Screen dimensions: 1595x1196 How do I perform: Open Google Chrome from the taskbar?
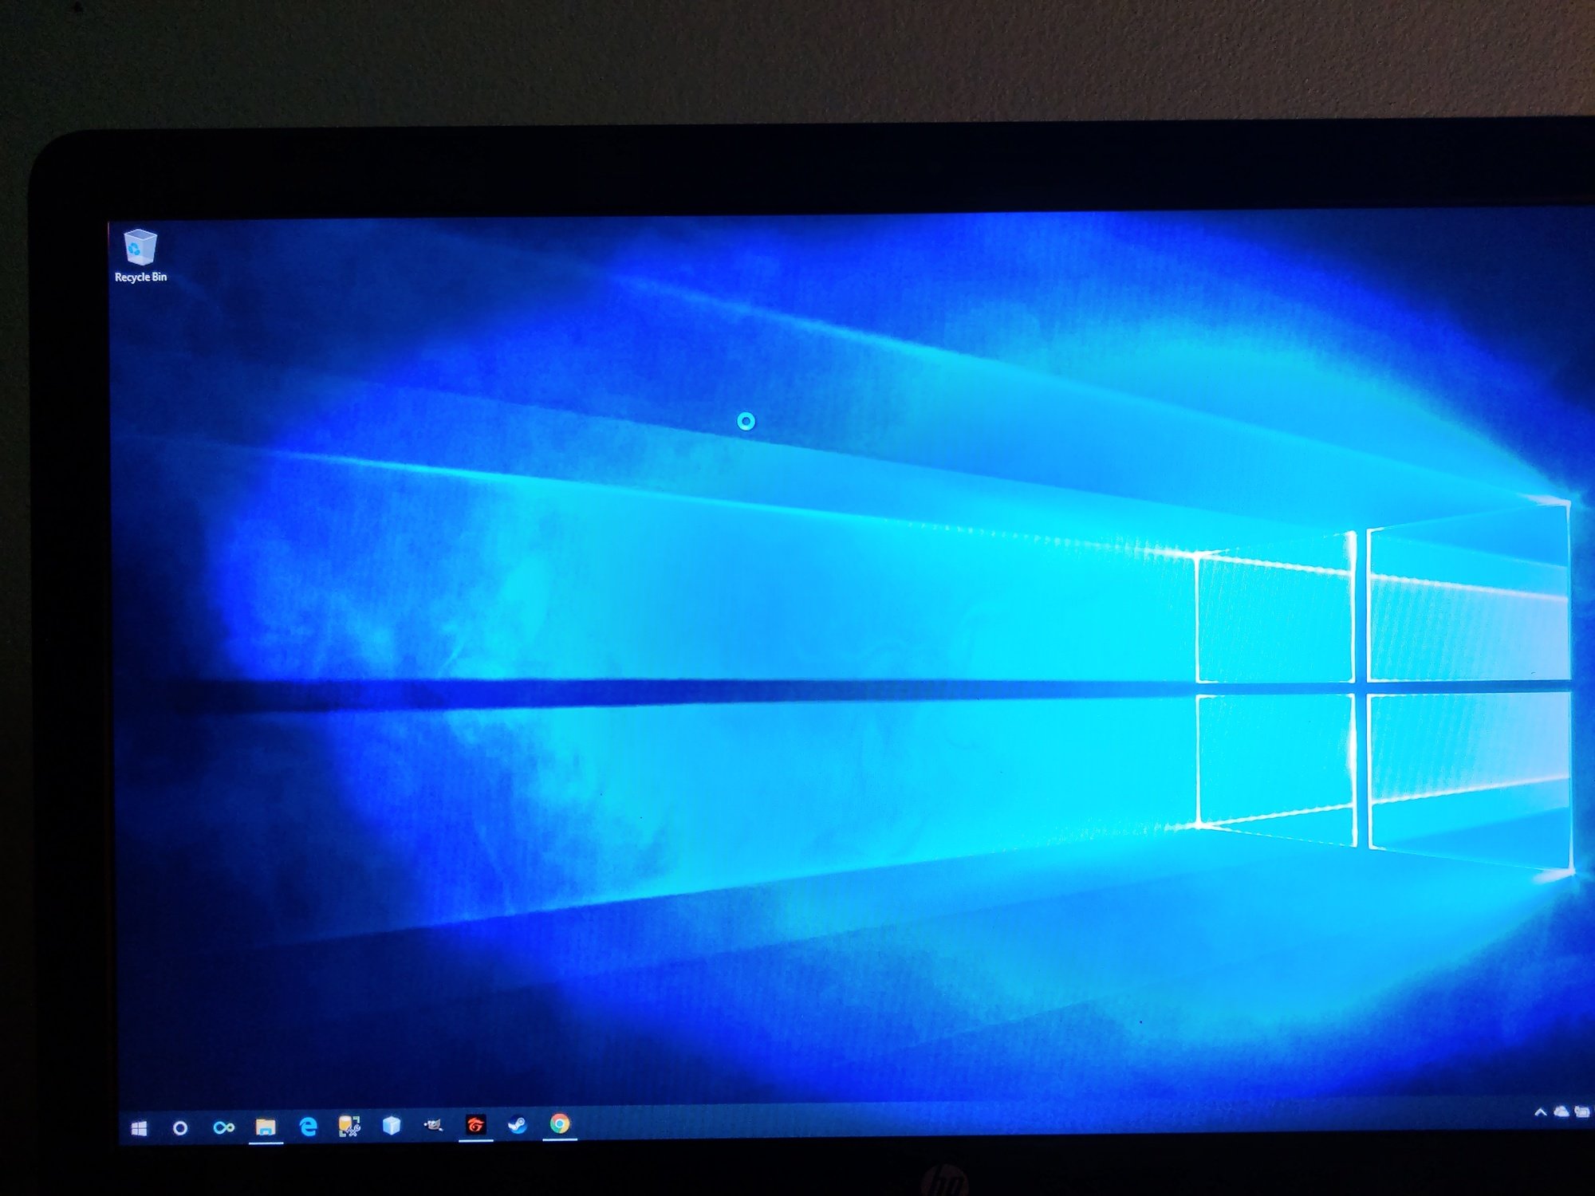pos(560,1123)
